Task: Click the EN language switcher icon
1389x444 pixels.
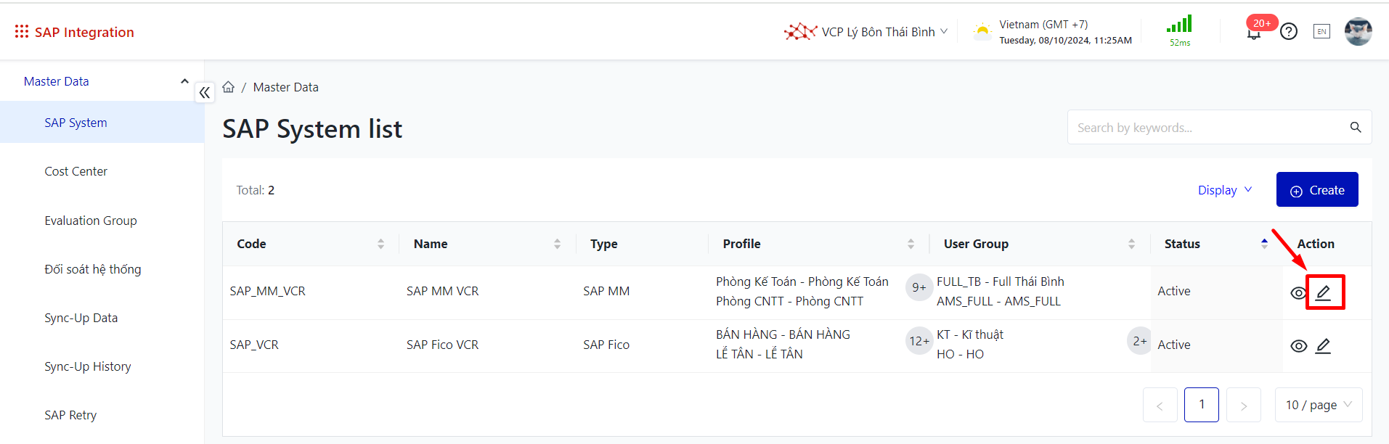Action: [x=1321, y=32]
